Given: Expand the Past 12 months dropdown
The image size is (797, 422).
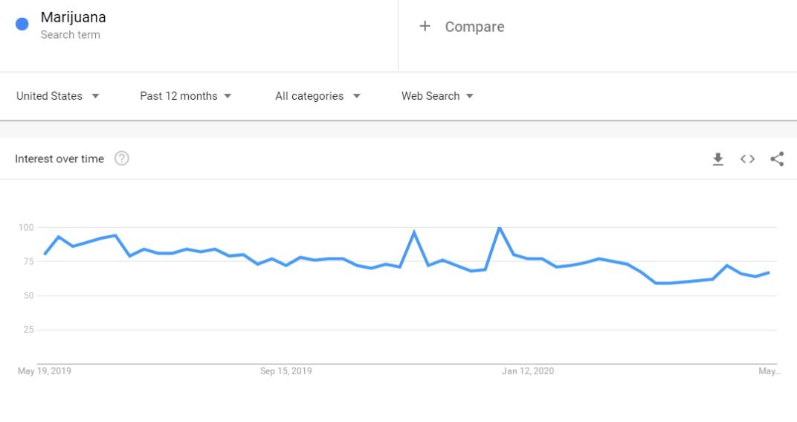Looking at the screenshot, I should pyautogui.click(x=186, y=96).
